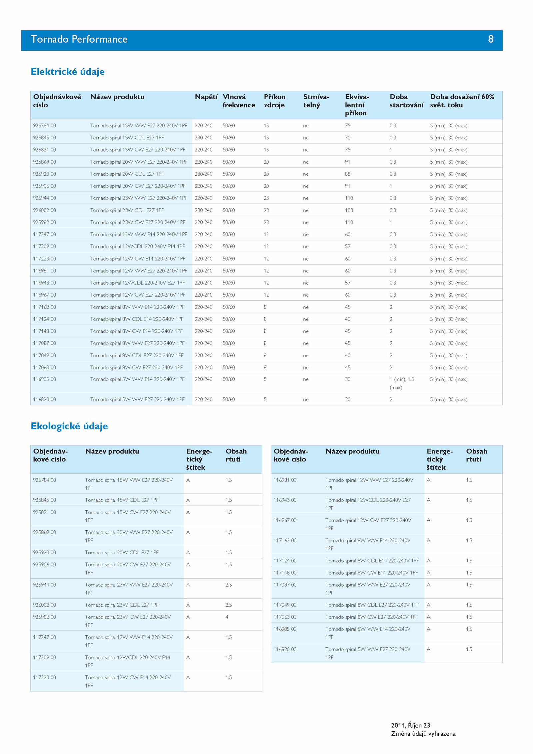
Task: Click 'Tornado spiral 12W WW E14 220-240V 1PF' in electrical table
Action: pos(139,234)
